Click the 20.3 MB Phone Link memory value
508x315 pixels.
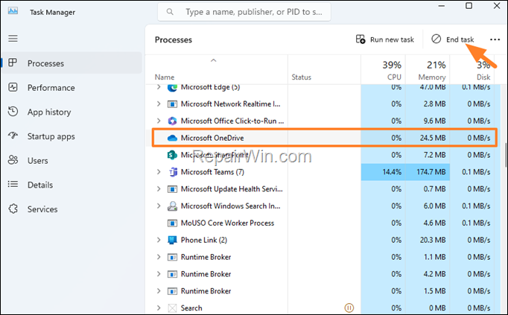[433, 240]
